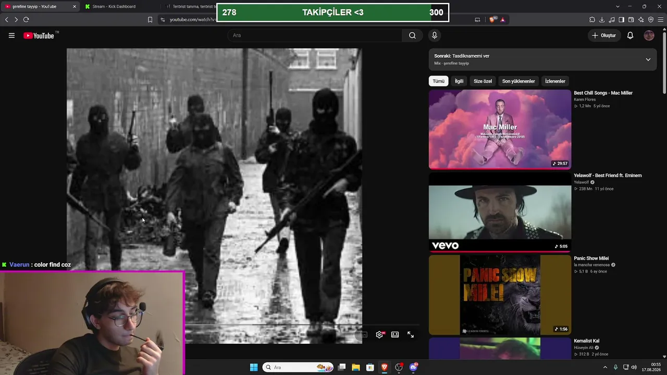Image resolution: width=667 pixels, height=375 pixels.
Task: Open the screen cast icon in address bar
Action: (477, 20)
